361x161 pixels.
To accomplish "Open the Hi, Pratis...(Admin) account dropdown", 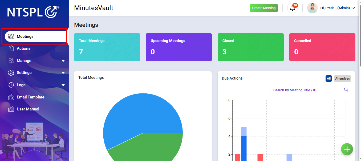I will (338, 8).
